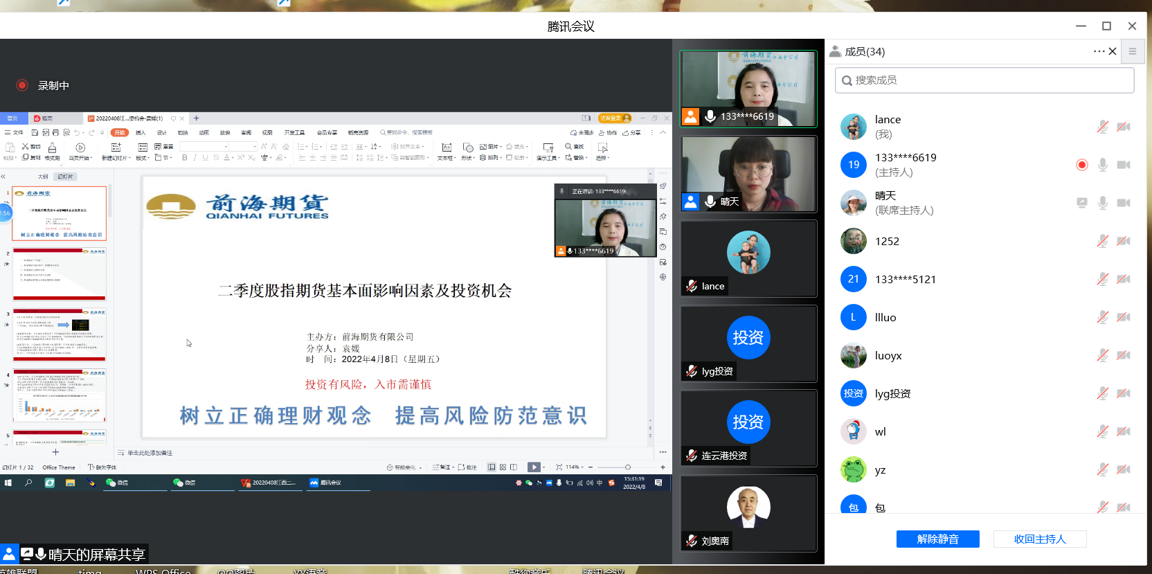Open more options (…) in members panel header
Viewport: 1152px width, 574px height.
click(x=1099, y=51)
